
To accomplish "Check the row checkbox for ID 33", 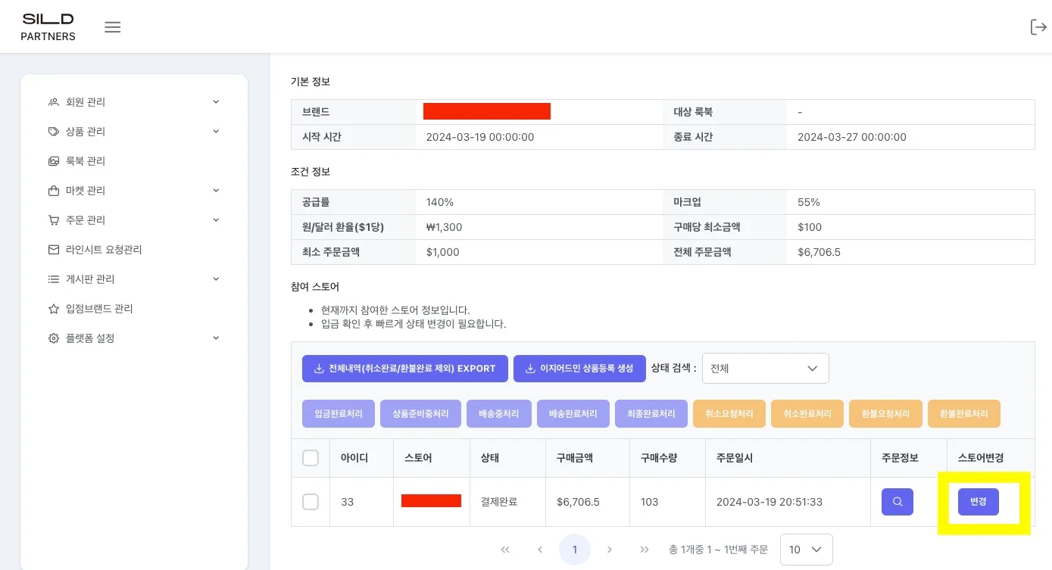I will pyautogui.click(x=311, y=502).
